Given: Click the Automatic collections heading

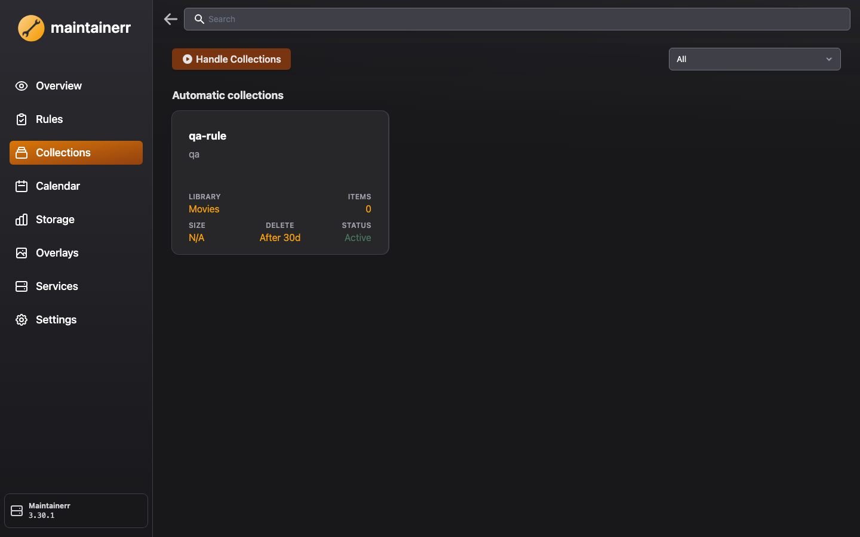Looking at the screenshot, I should pos(228,95).
